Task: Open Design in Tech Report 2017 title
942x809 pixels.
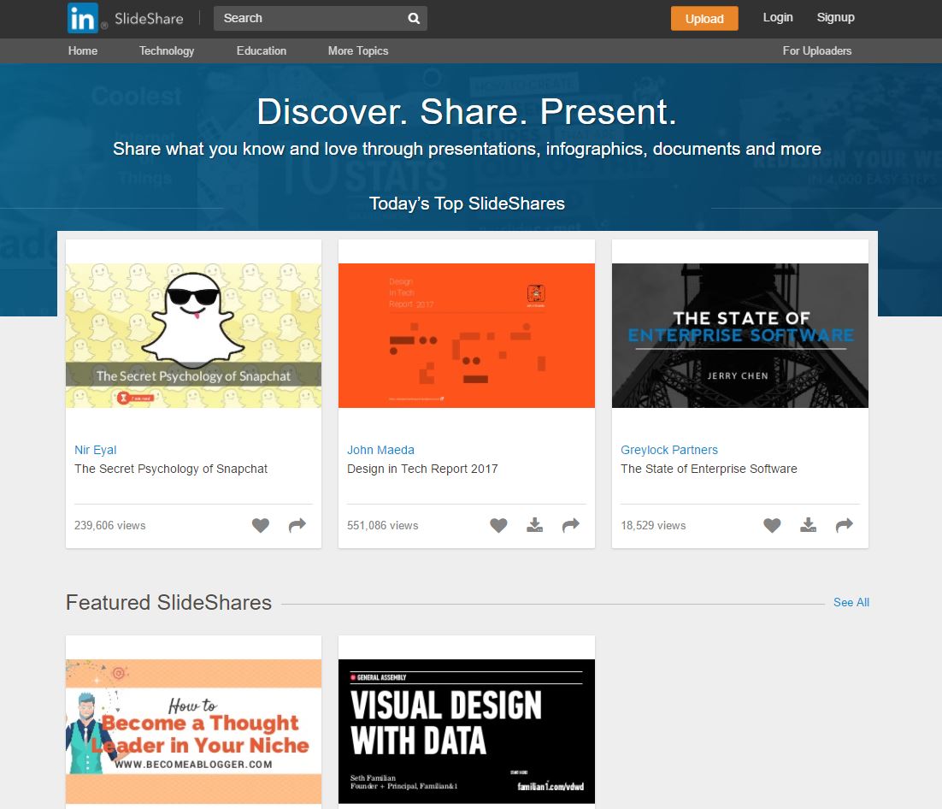Action: coord(422,469)
